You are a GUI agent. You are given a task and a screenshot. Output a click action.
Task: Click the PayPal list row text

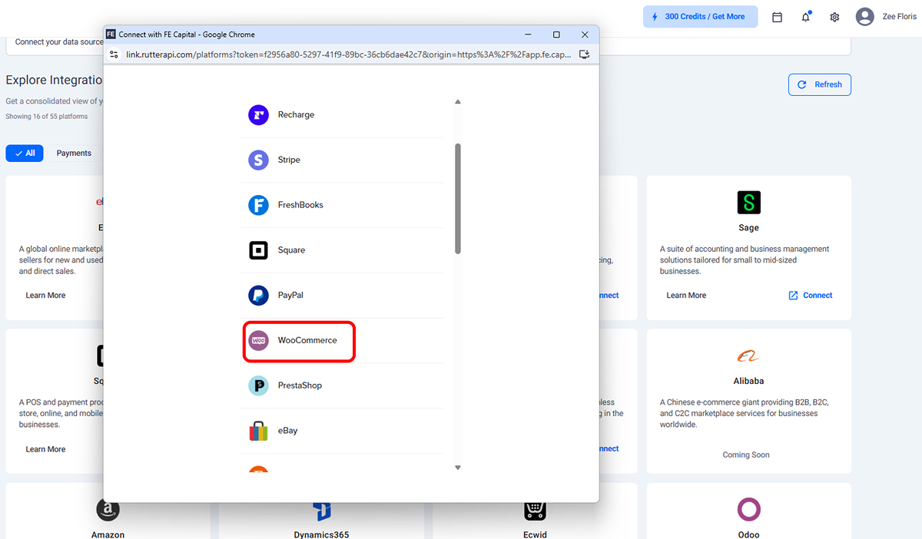[x=290, y=295]
